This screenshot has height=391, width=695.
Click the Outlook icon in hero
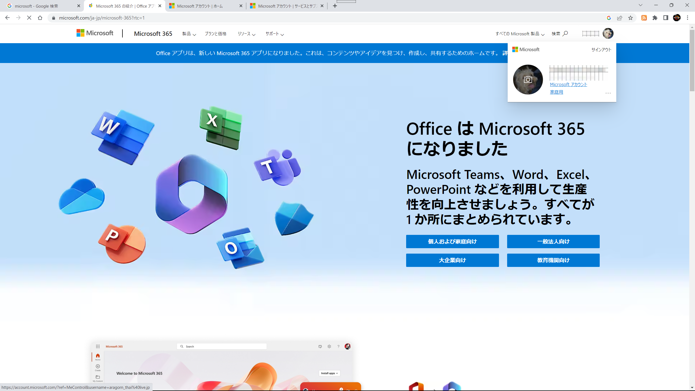240,248
